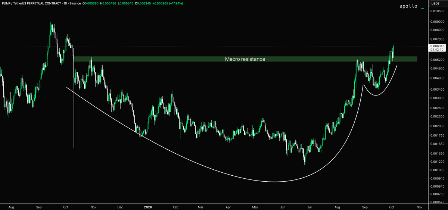This screenshot has height=210, width=448.
Task: Click the 0.002300 price axis label
Action: (x=437, y=117)
